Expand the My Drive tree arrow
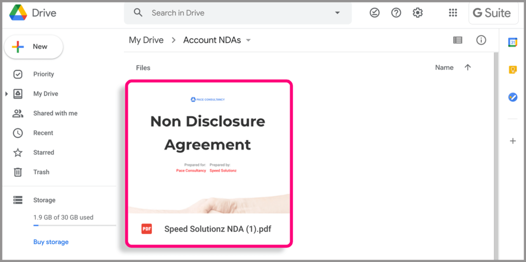This screenshot has width=526, height=262. pyautogui.click(x=6, y=93)
